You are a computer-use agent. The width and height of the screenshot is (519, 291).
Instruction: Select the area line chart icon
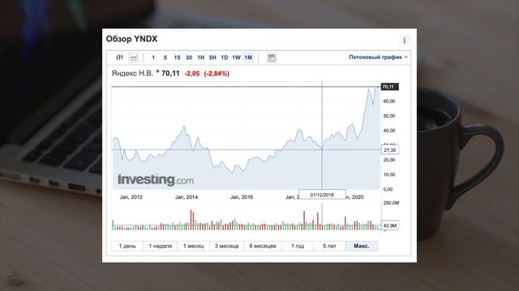(x=133, y=57)
